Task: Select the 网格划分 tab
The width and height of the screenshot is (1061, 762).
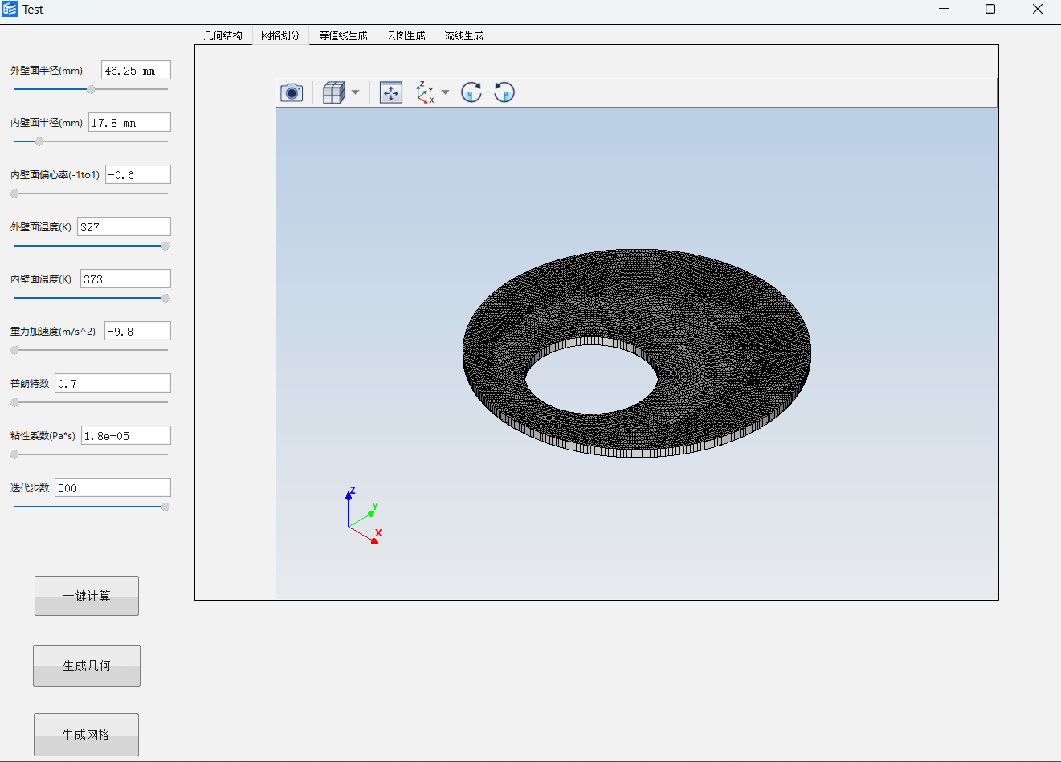Action: pos(280,35)
